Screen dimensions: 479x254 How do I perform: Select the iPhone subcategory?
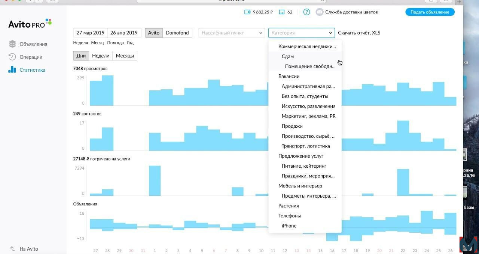(305, 226)
